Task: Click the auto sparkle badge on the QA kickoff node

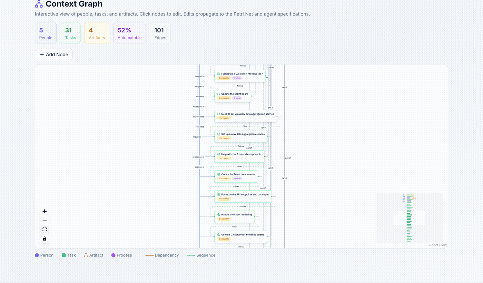Action: pos(237,78)
